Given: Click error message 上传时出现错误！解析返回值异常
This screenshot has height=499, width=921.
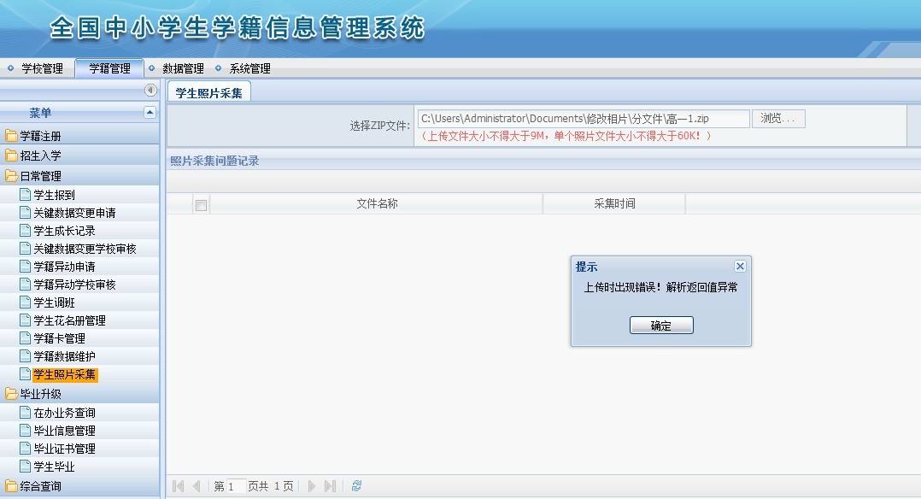Looking at the screenshot, I should [660, 287].
